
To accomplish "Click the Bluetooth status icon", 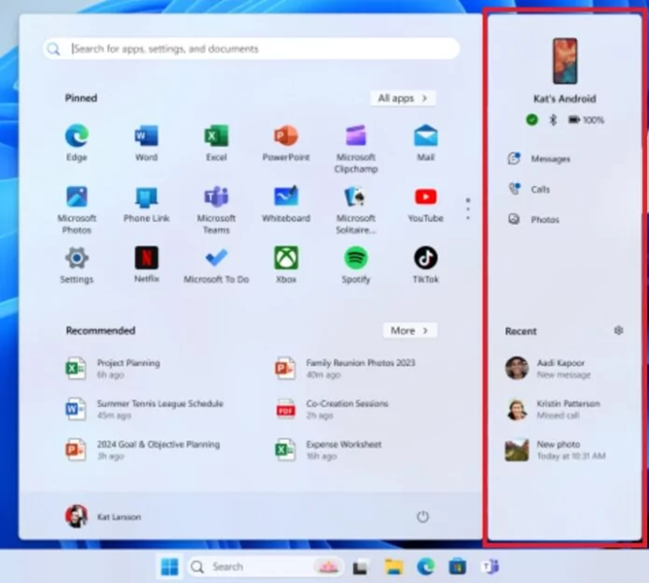I will coord(553,120).
